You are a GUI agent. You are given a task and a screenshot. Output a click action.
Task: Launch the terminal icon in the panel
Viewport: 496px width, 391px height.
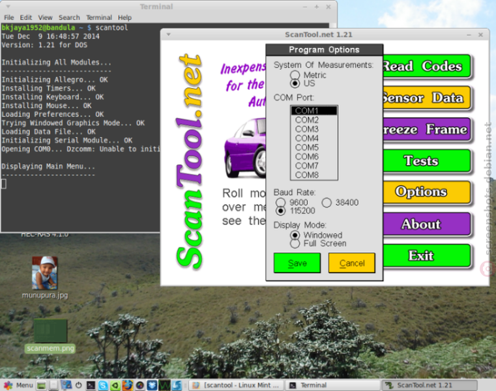point(91,385)
